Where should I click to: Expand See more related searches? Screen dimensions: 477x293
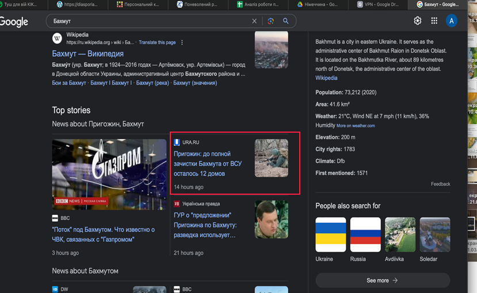click(382, 280)
